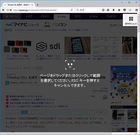Click the first-page << pagination button

[9, 112]
